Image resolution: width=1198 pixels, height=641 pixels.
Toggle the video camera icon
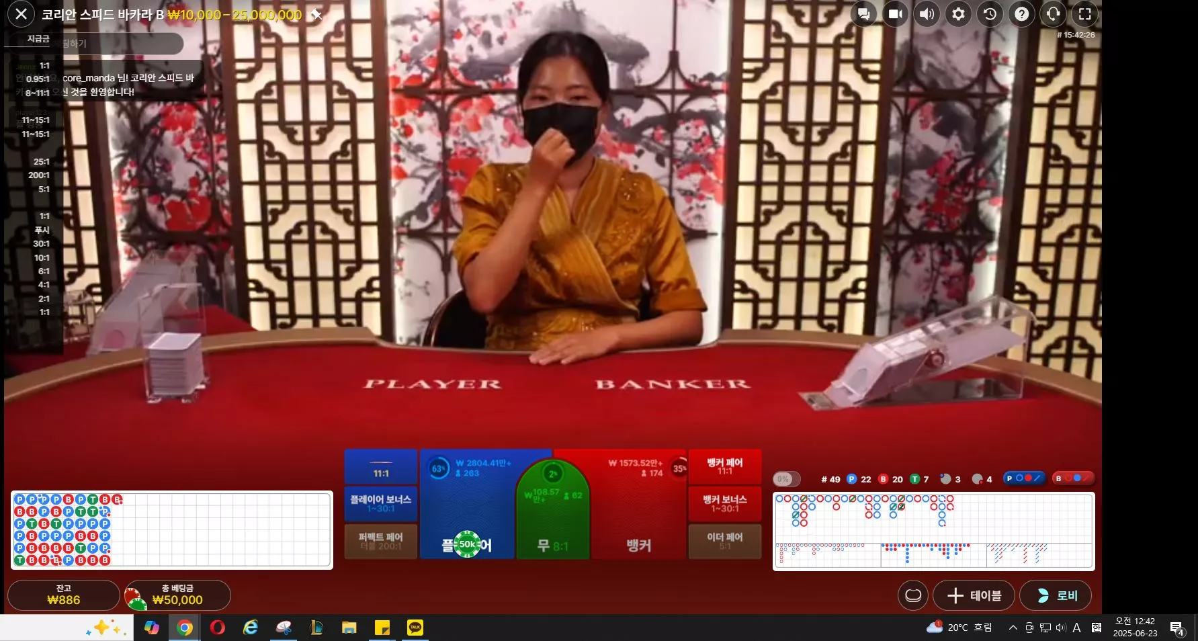tap(896, 14)
